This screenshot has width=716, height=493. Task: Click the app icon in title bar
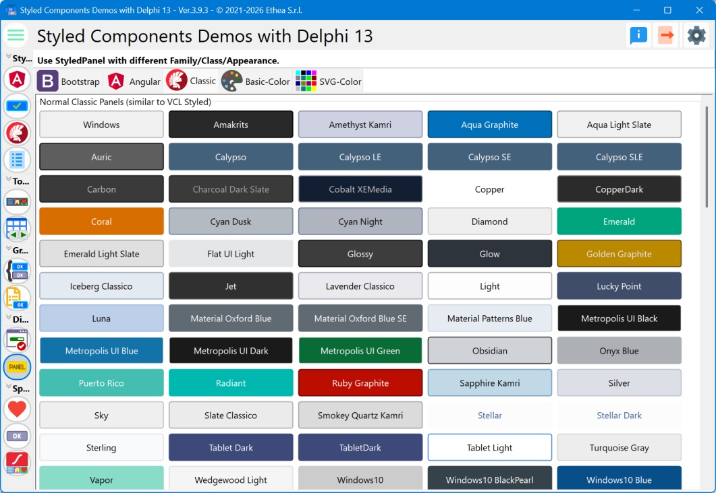pos(10,10)
